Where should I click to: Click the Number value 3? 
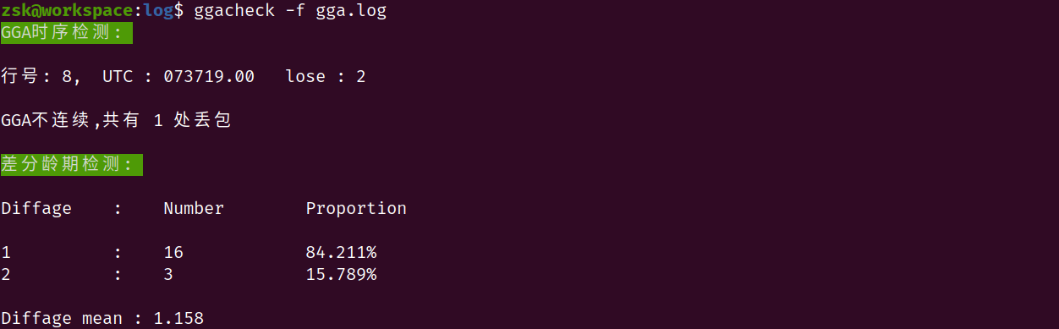pos(169,274)
